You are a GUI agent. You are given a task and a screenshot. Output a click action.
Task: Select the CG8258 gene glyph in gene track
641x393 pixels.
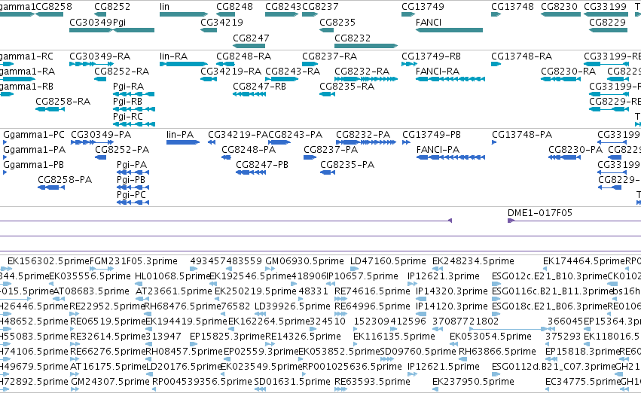[50, 14]
